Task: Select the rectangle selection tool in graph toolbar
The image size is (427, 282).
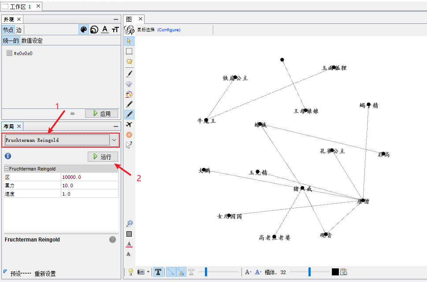Action: click(129, 51)
